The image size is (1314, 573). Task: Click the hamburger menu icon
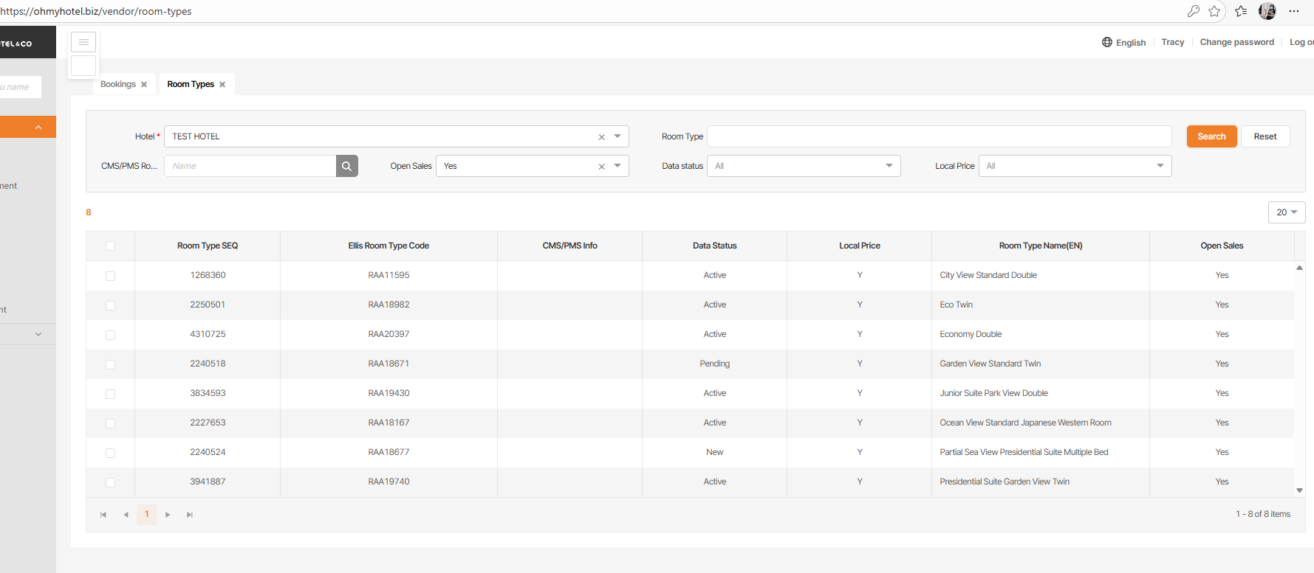point(83,42)
